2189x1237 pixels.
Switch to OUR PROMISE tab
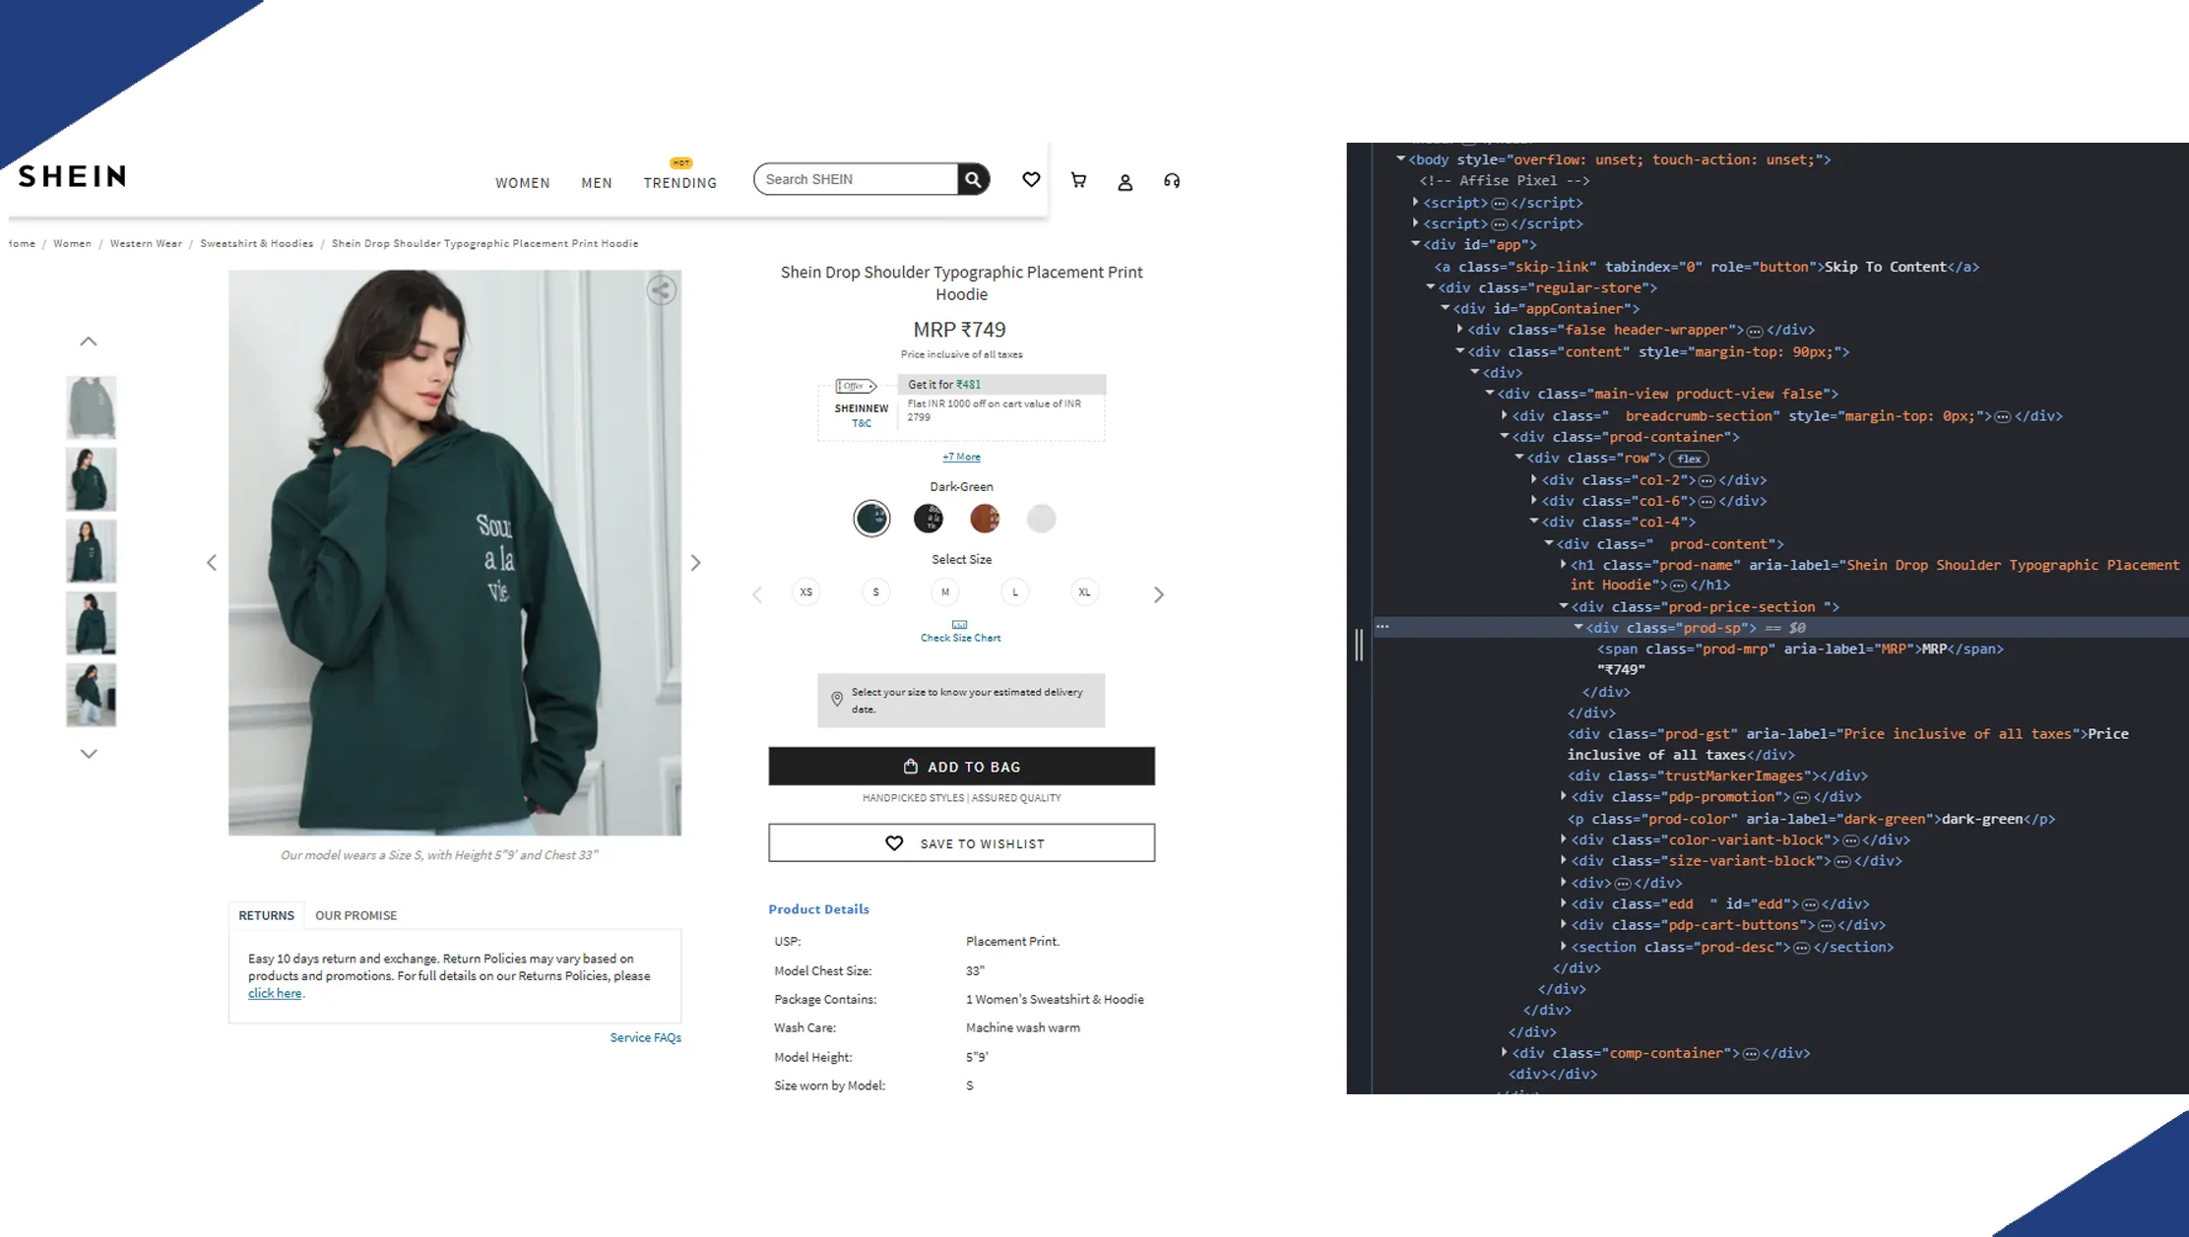click(x=355, y=915)
